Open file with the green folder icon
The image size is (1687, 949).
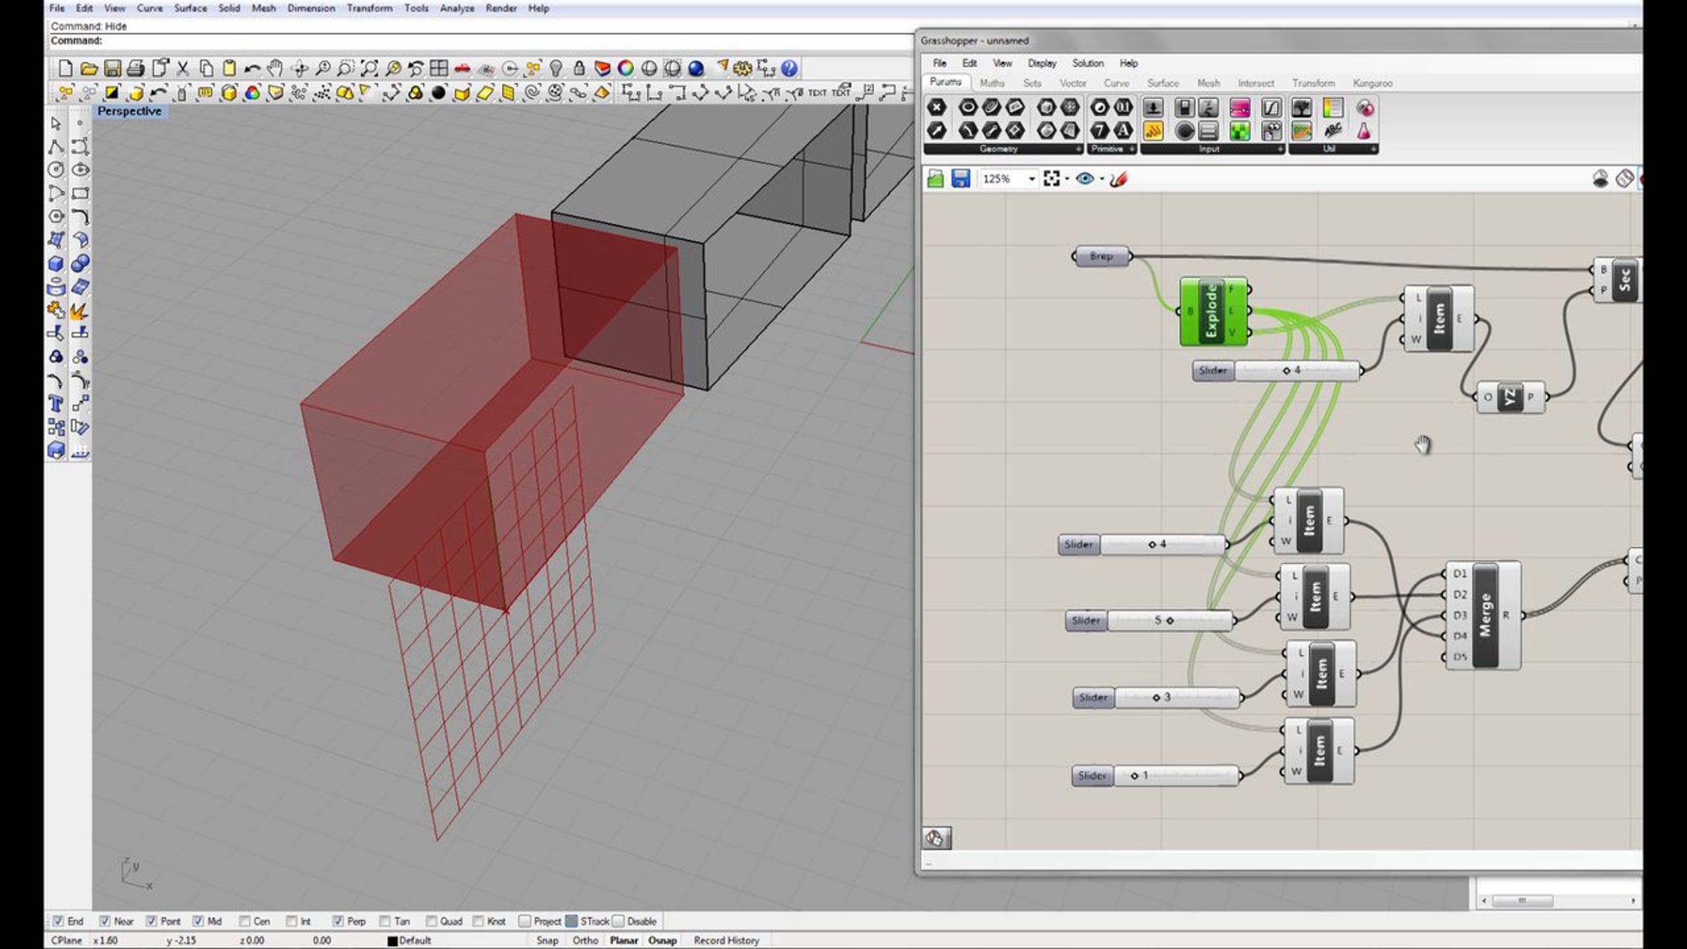(936, 179)
